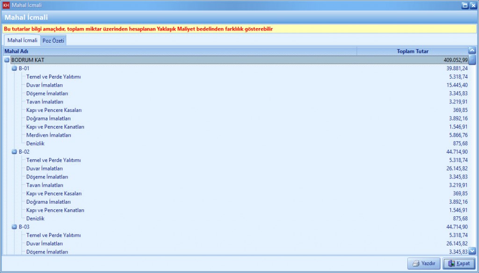The width and height of the screenshot is (479, 273).
Task: Collapse the B-02 tree node
Action: (x=14, y=152)
